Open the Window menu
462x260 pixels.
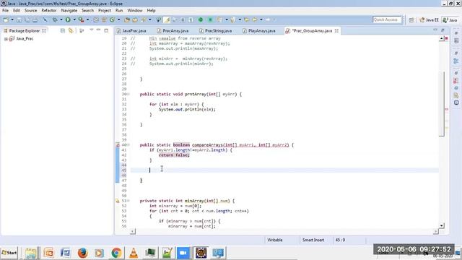pos(135,10)
